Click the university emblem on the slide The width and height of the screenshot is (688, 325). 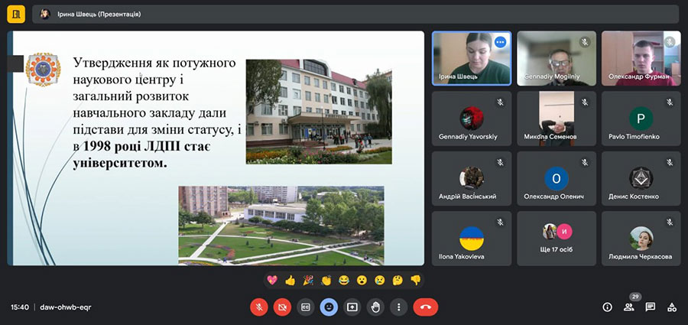tap(43, 70)
